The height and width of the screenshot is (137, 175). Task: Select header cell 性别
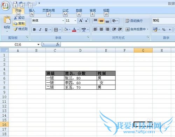pos(106,73)
